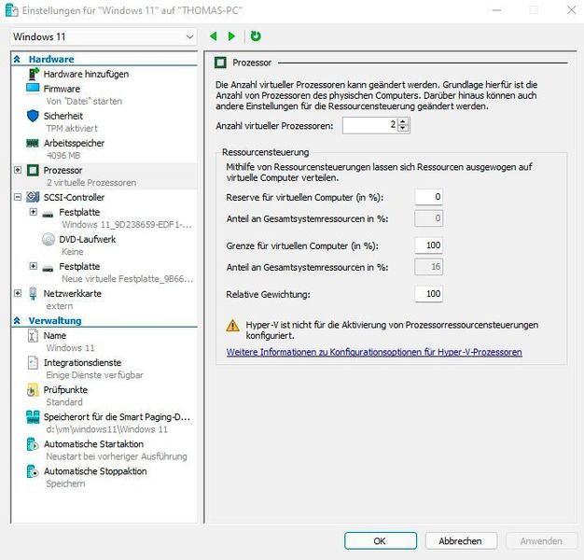Click the green back arrow icon
The height and width of the screenshot is (560, 584).
click(213, 36)
